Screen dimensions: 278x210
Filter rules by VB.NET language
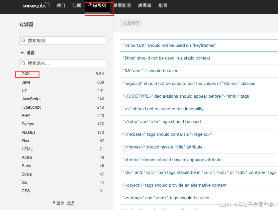pyautogui.click(x=29, y=132)
